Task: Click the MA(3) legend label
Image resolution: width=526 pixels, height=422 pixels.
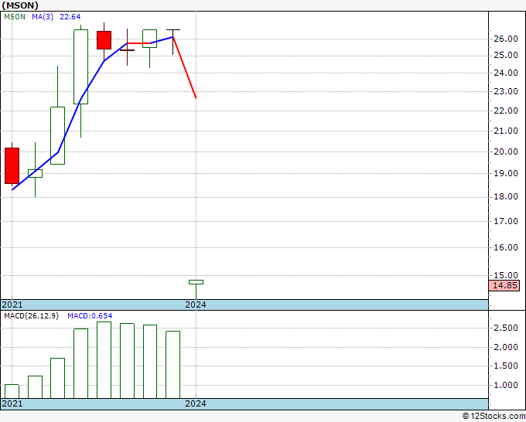Action: pos(43,17)
